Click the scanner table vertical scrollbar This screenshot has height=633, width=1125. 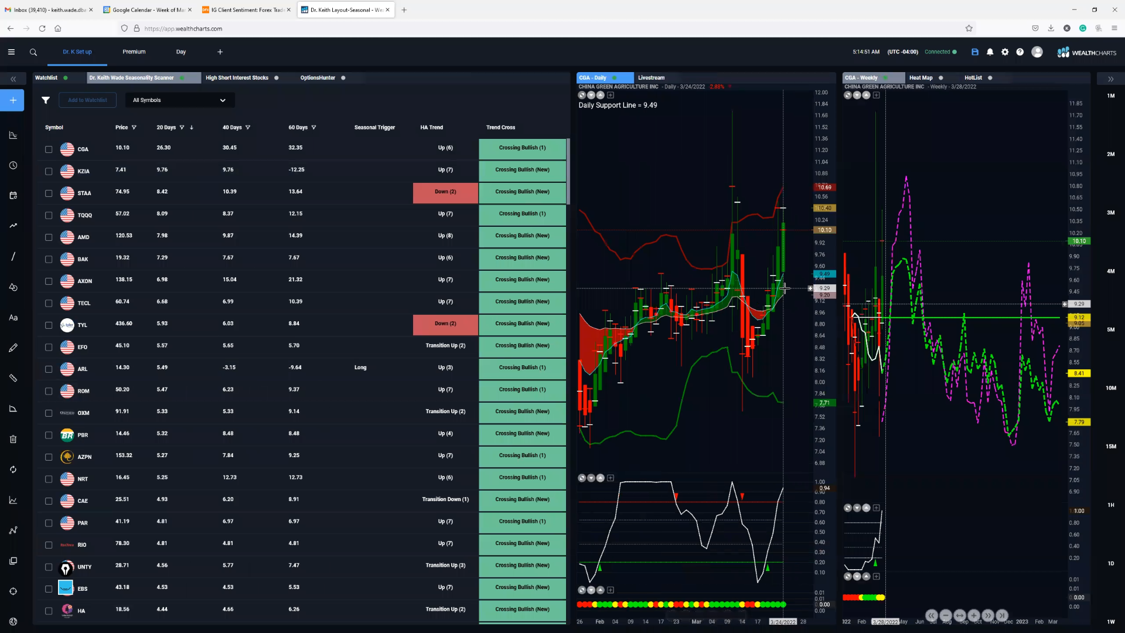pos(568,171)
